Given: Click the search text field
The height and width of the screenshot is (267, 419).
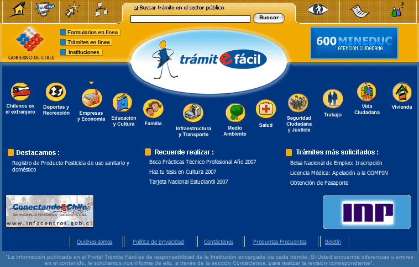Looking at the screenshot, I should (x=190, y=19).
